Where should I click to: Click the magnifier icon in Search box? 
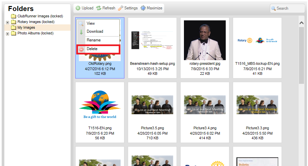274,8
